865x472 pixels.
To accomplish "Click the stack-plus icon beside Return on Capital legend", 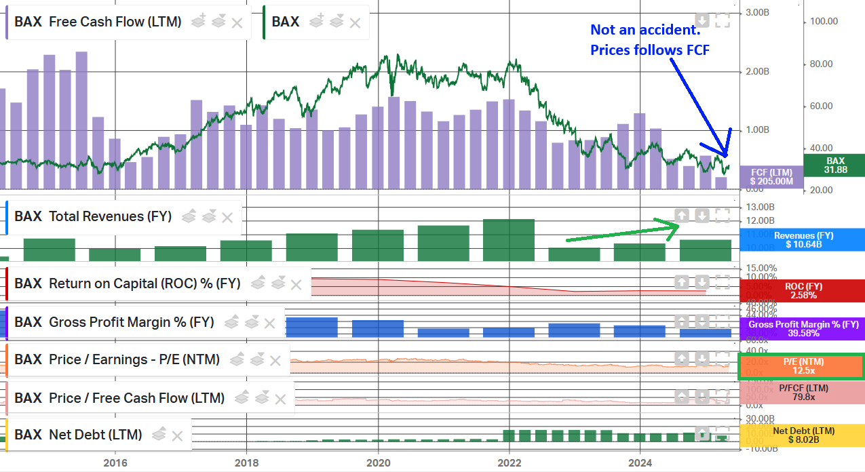I will click(258, 283).
